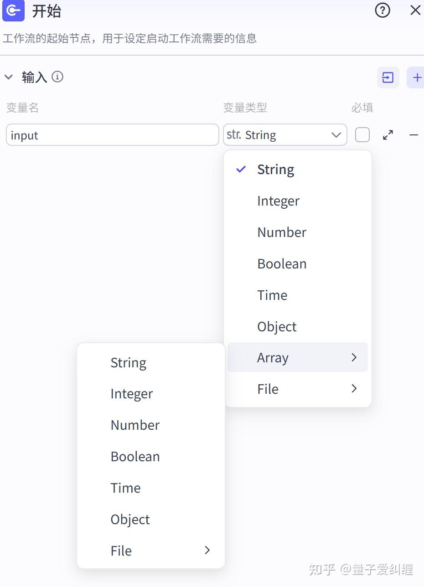
Task: Pick Object in the Array submenu
Action: [130, 520]
